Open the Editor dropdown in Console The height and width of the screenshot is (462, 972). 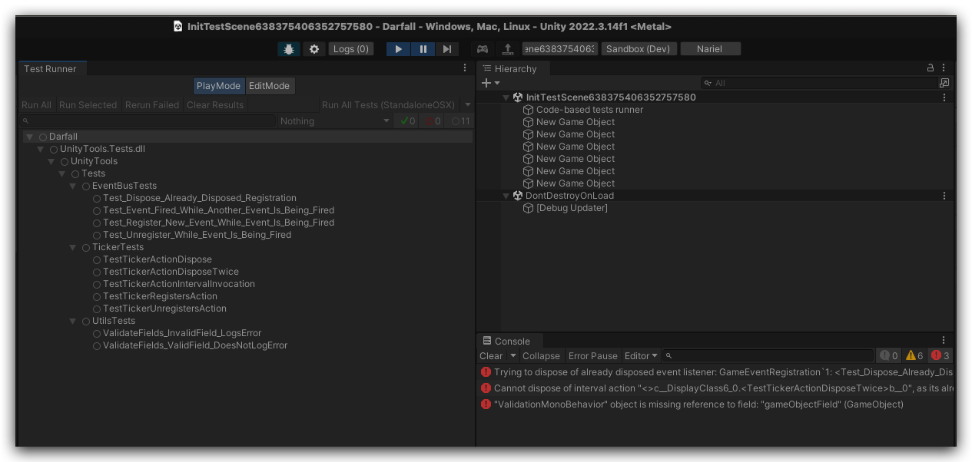[641, 356]
